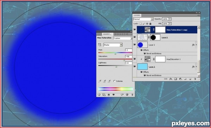Screen dimensions: 211x128
Task: Toggle visibility of Layer 2
Action: [135, 44]
